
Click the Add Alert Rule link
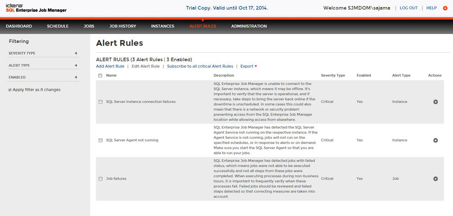click(x=110, y=66)
